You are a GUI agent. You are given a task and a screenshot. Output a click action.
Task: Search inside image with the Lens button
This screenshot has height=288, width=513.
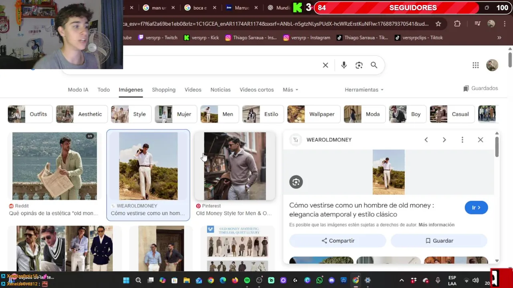pos(296,182)
